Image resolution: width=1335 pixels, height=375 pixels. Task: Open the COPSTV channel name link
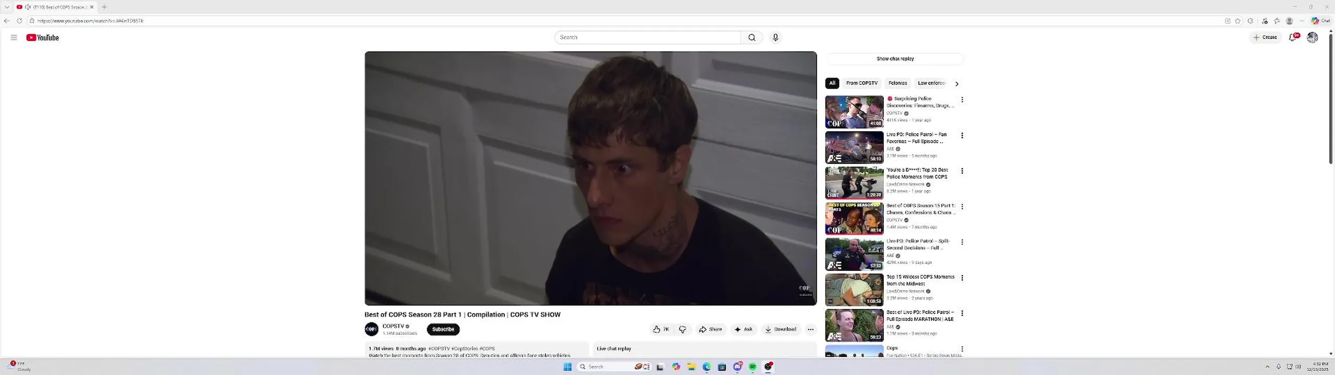(x=393, y=326)
